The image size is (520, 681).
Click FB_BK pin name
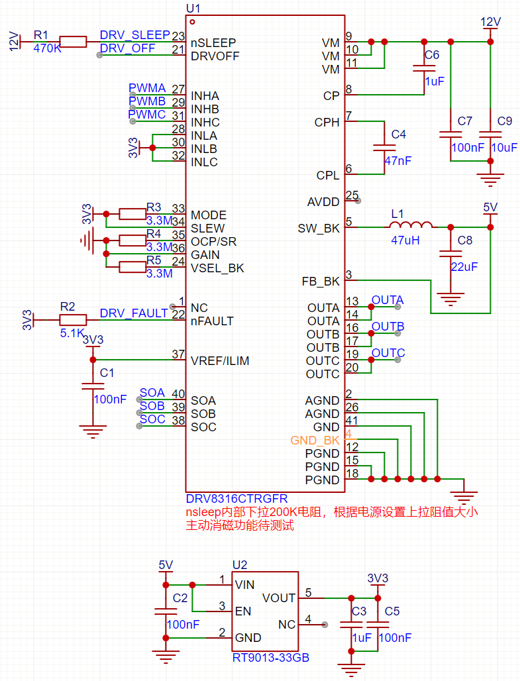pyautogui.click(x=321, y=282)
